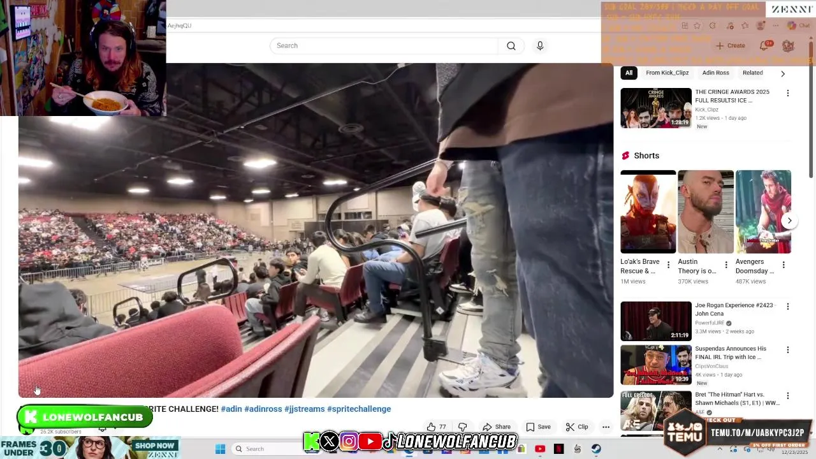The height and width of the screenshot is (459, 816).
Task: Open options for Avengers Doomsday short
Action: [x=783, y=265]
